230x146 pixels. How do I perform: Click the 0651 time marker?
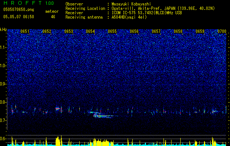click(25, 31)
